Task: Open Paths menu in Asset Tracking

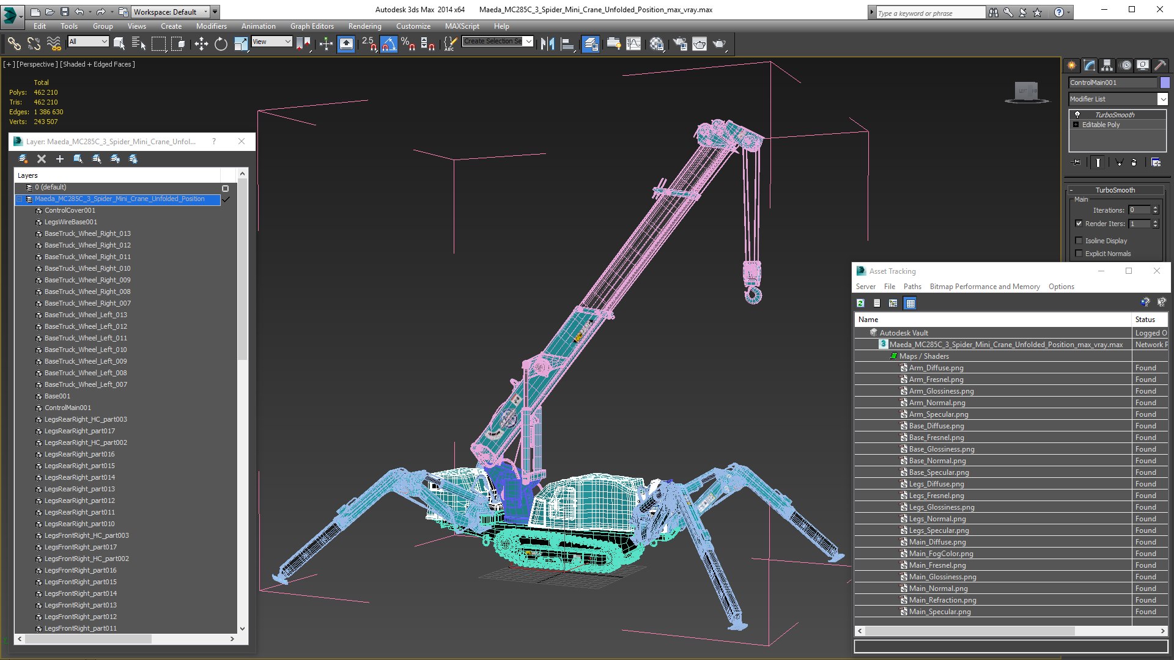Action: tap(912, 287)
